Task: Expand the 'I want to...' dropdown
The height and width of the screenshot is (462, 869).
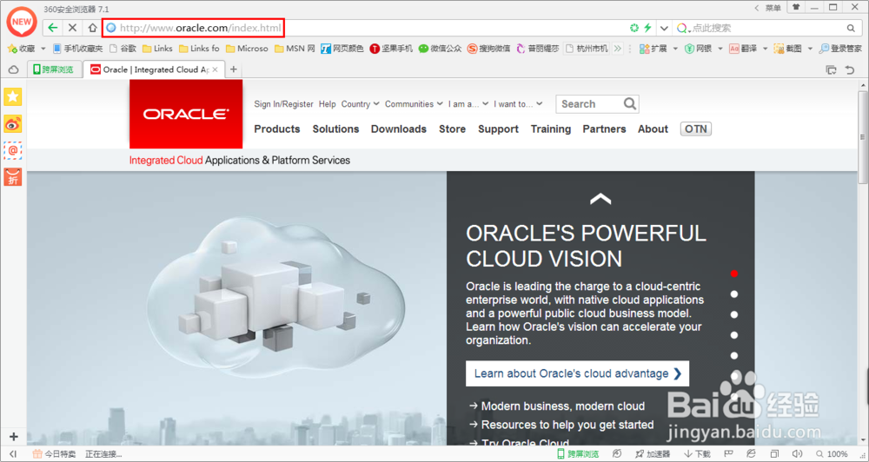Action: click(x=518, y=103)
